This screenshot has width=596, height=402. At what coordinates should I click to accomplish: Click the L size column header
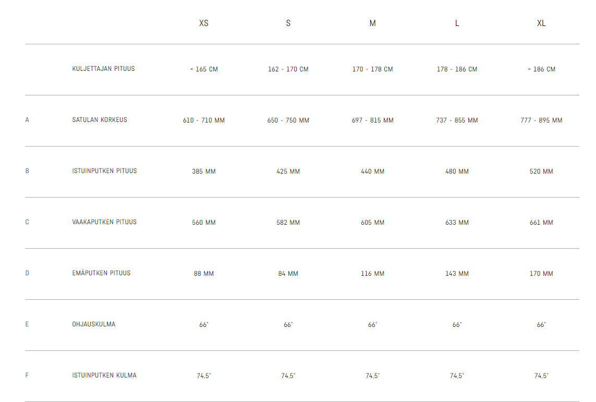point(457,23)
